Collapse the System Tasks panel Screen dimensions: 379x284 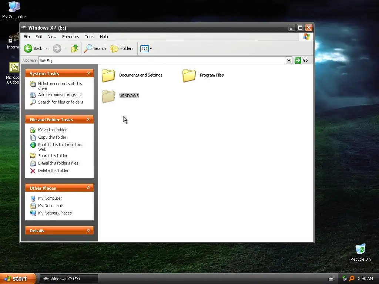pyautogui.click(x=88, y=73)
